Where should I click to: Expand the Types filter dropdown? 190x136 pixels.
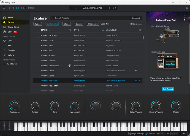pos(38,24)
